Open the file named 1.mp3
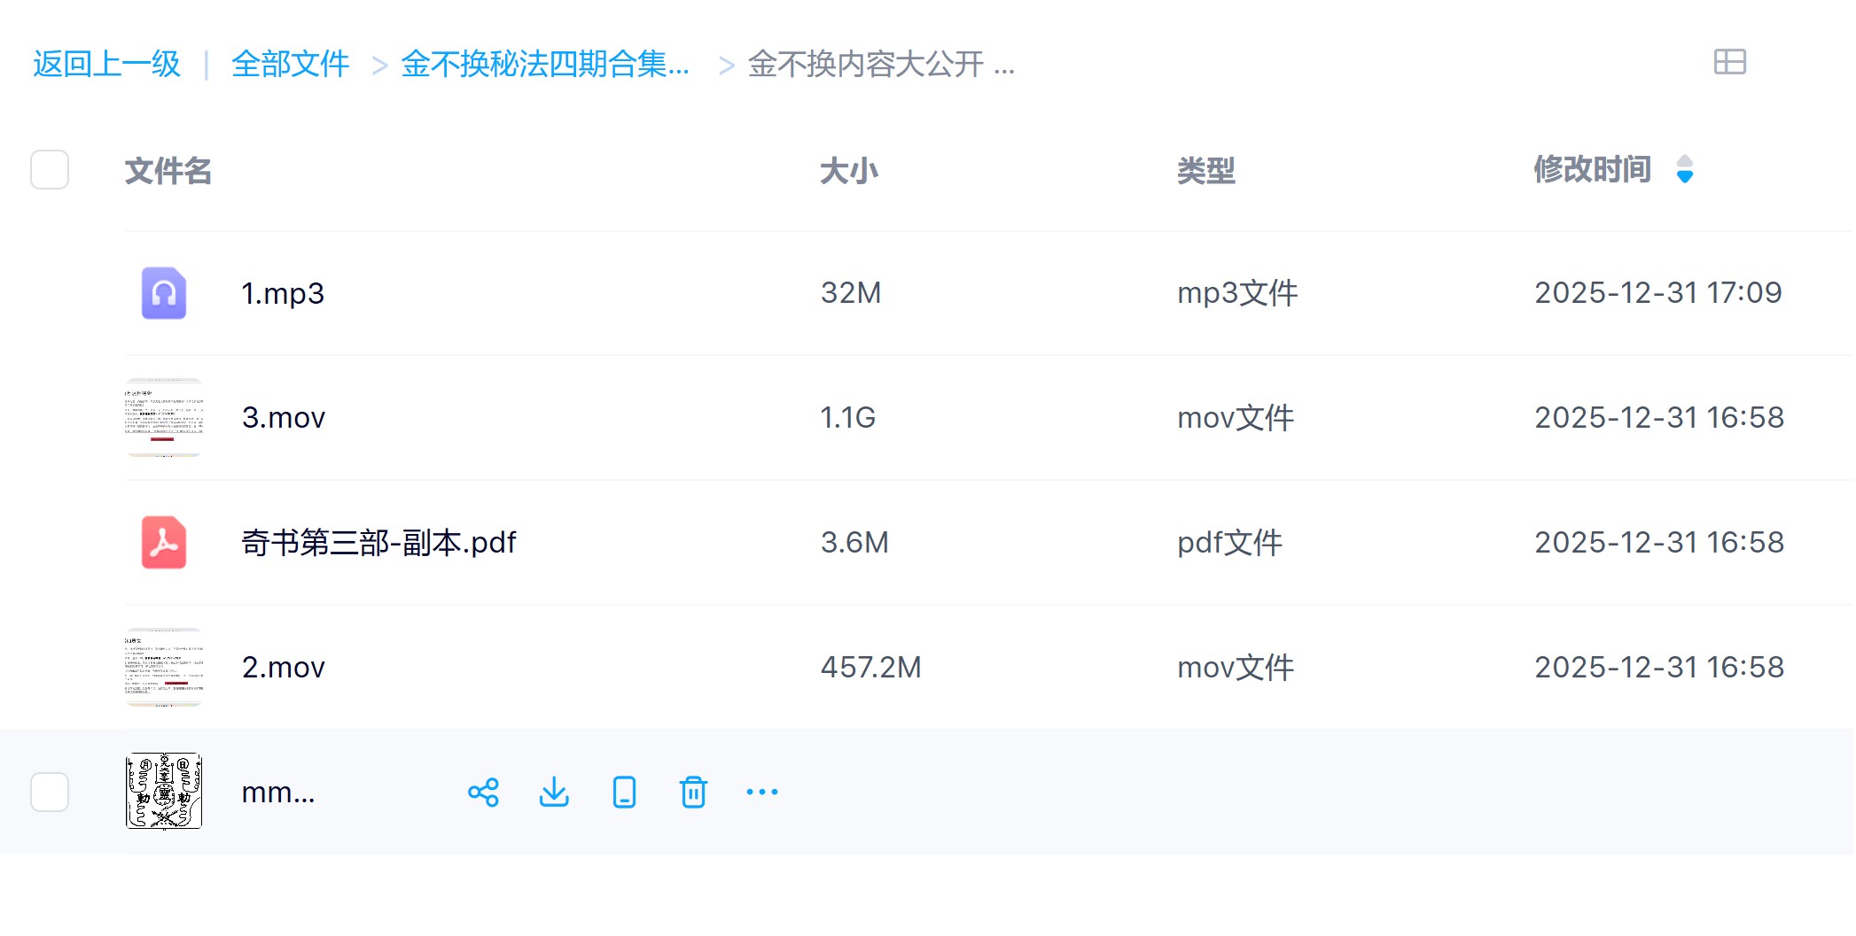The height and width of the screenshot is (936, 1856). pos(283,293)
